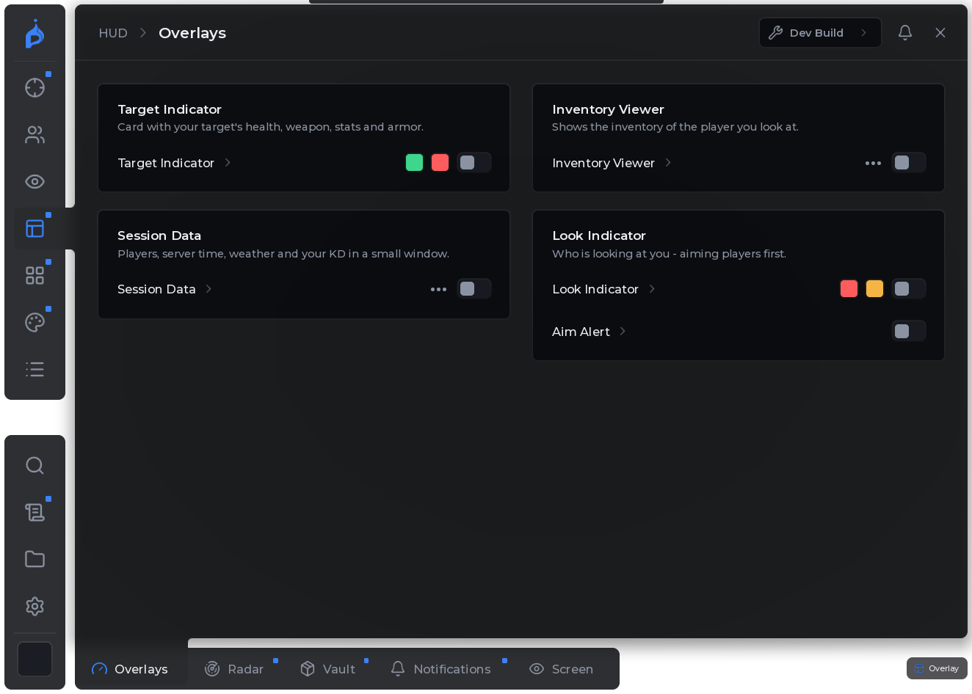This screenshot has width=972, height=694.
Task: Switch to the Radar tab
Action: (234, 668)
